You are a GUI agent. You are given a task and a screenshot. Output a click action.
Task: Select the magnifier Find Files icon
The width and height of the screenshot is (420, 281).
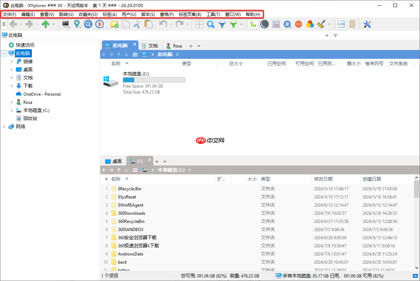211,24
